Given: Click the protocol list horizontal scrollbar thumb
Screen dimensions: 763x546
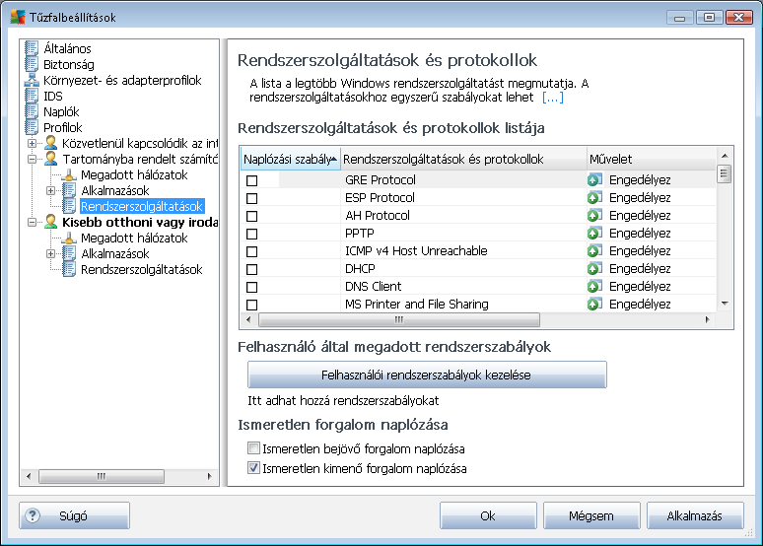Looking at the screenshot, I should coord(399,319).
